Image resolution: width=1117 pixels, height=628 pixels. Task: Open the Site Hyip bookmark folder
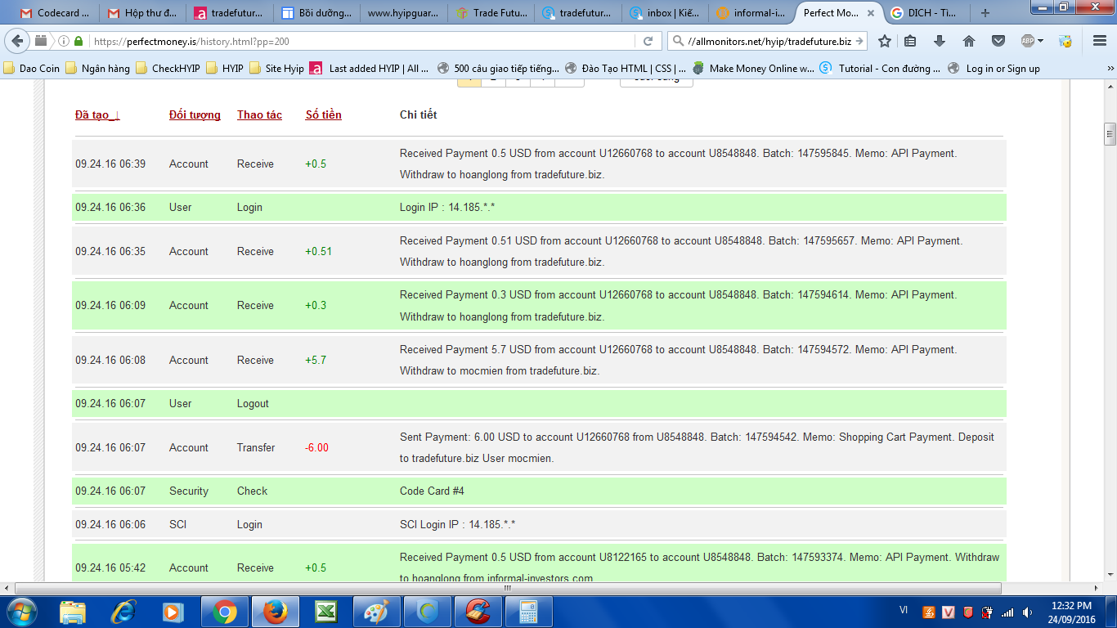pyautogui.click(x=276, y=69)
